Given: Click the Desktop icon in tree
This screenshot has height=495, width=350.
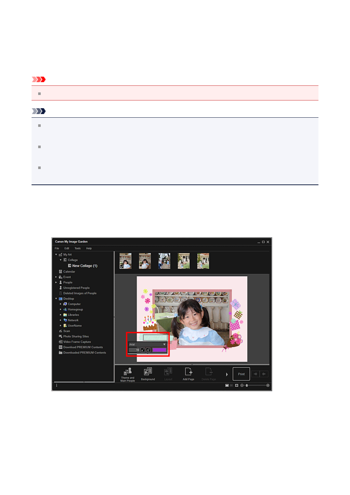Looking at the screenshot, I should point(61,299).
